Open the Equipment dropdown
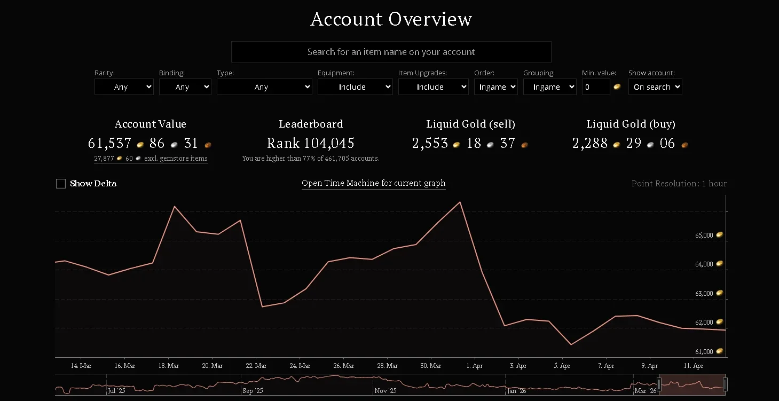This screenshot has width=779, height=401. (355, 87)
